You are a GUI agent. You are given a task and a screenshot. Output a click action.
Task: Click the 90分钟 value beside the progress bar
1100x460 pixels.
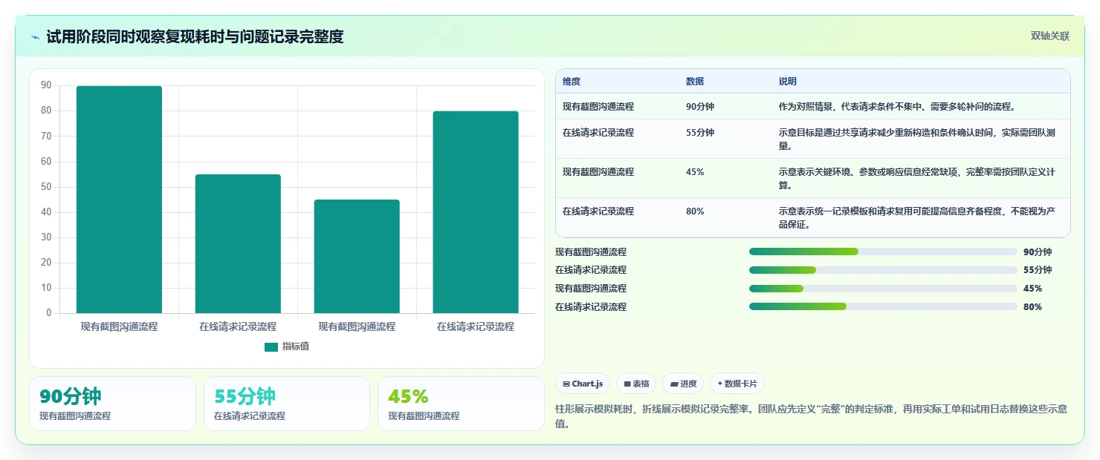point(1038,252)
